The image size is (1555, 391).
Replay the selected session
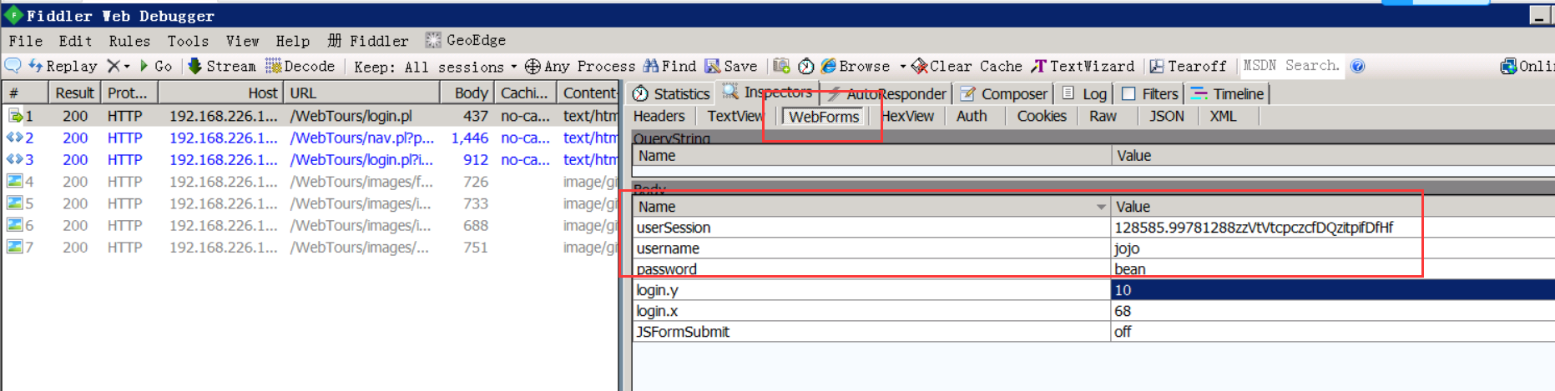click(63, 66)
